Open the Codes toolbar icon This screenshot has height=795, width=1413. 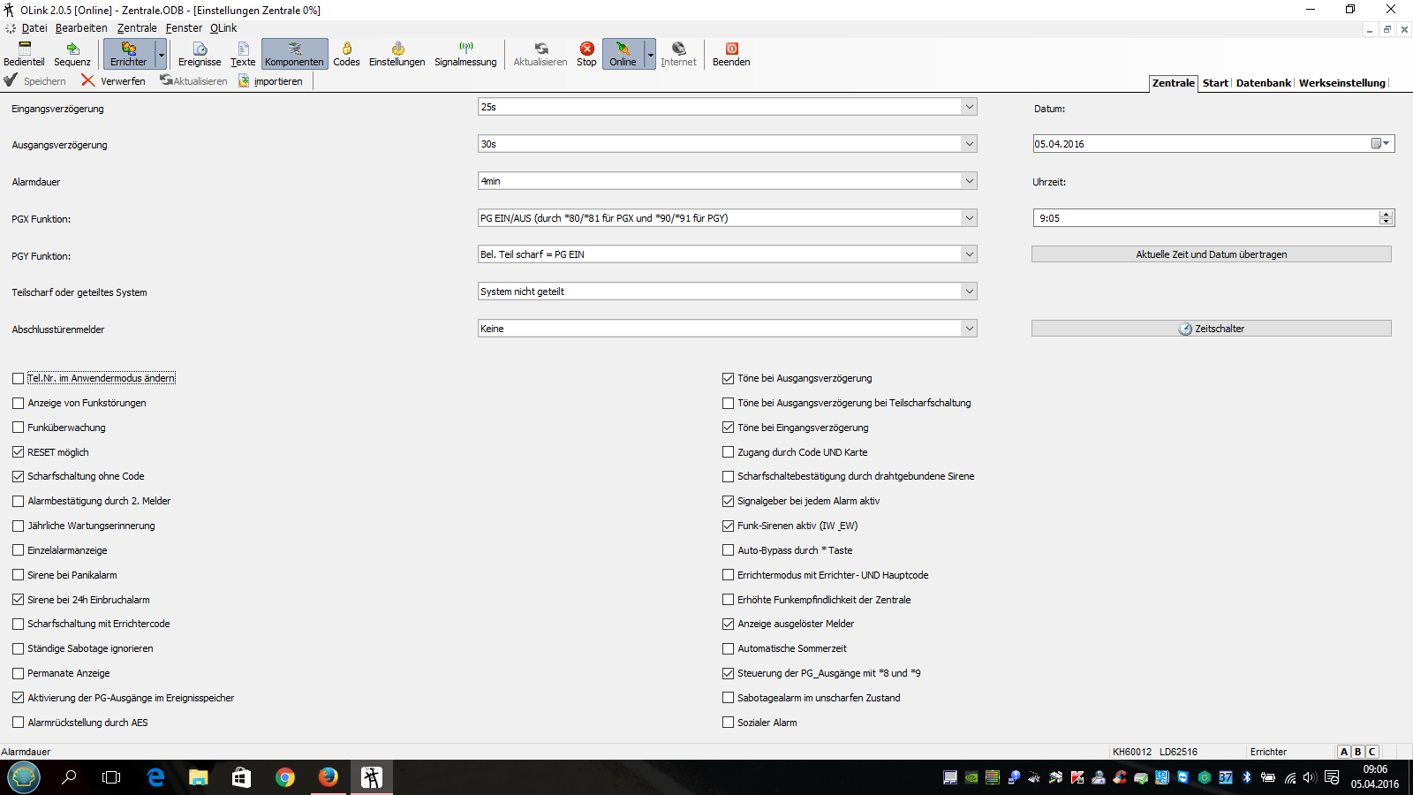coord(346,53)
